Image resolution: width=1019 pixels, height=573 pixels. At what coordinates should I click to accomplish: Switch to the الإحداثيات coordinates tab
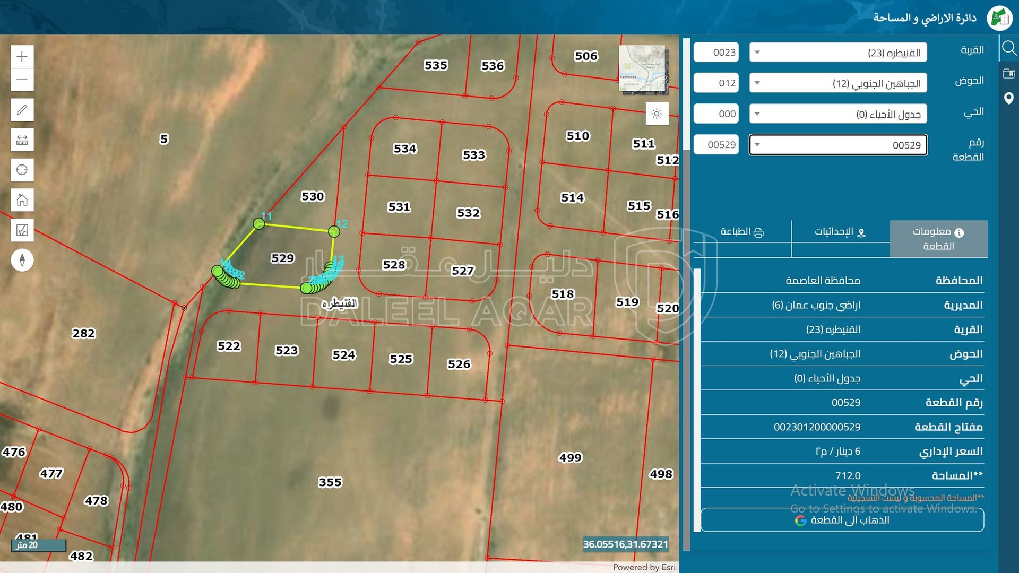pyautogui.click(x=840, y=232)
